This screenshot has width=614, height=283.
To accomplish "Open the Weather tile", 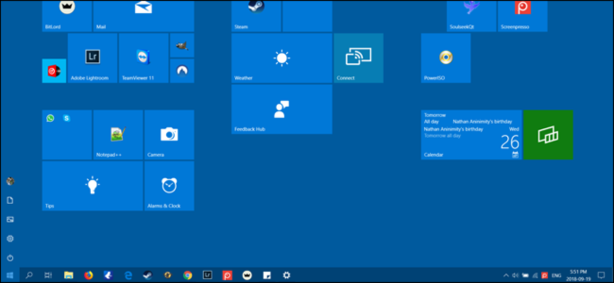I will [x=281, y=58].
